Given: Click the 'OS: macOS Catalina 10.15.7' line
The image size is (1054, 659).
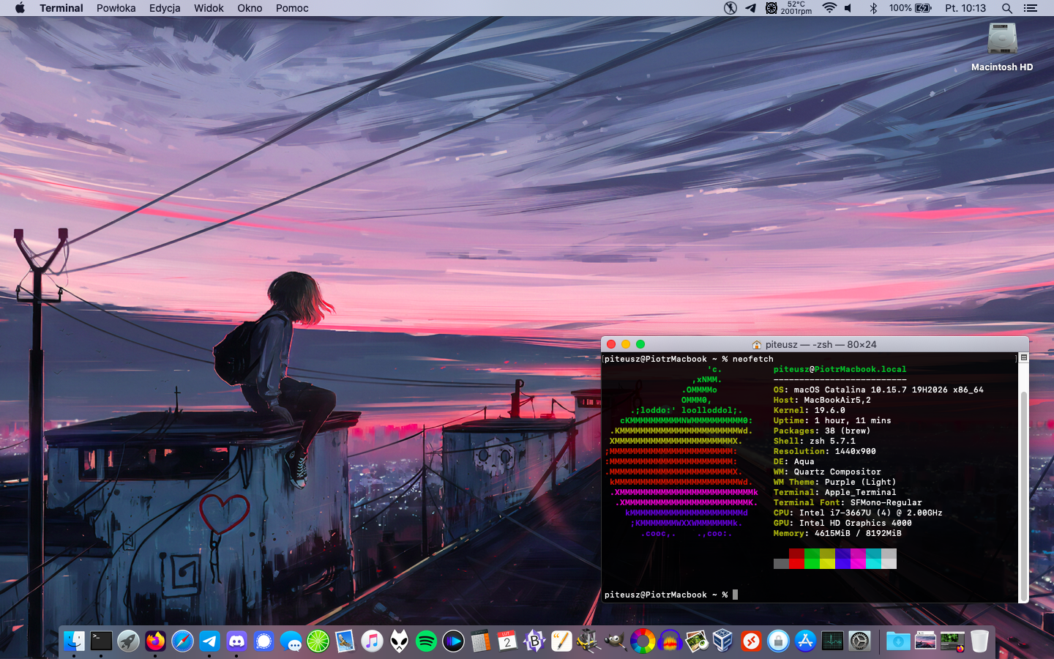Looking at the screenshot, I should pos(878,390).
